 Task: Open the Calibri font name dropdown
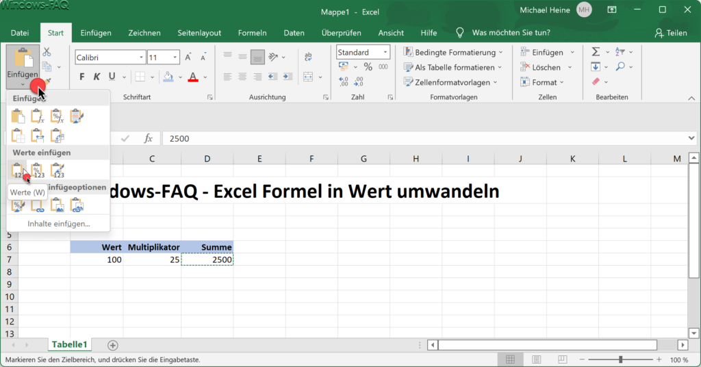141,58
